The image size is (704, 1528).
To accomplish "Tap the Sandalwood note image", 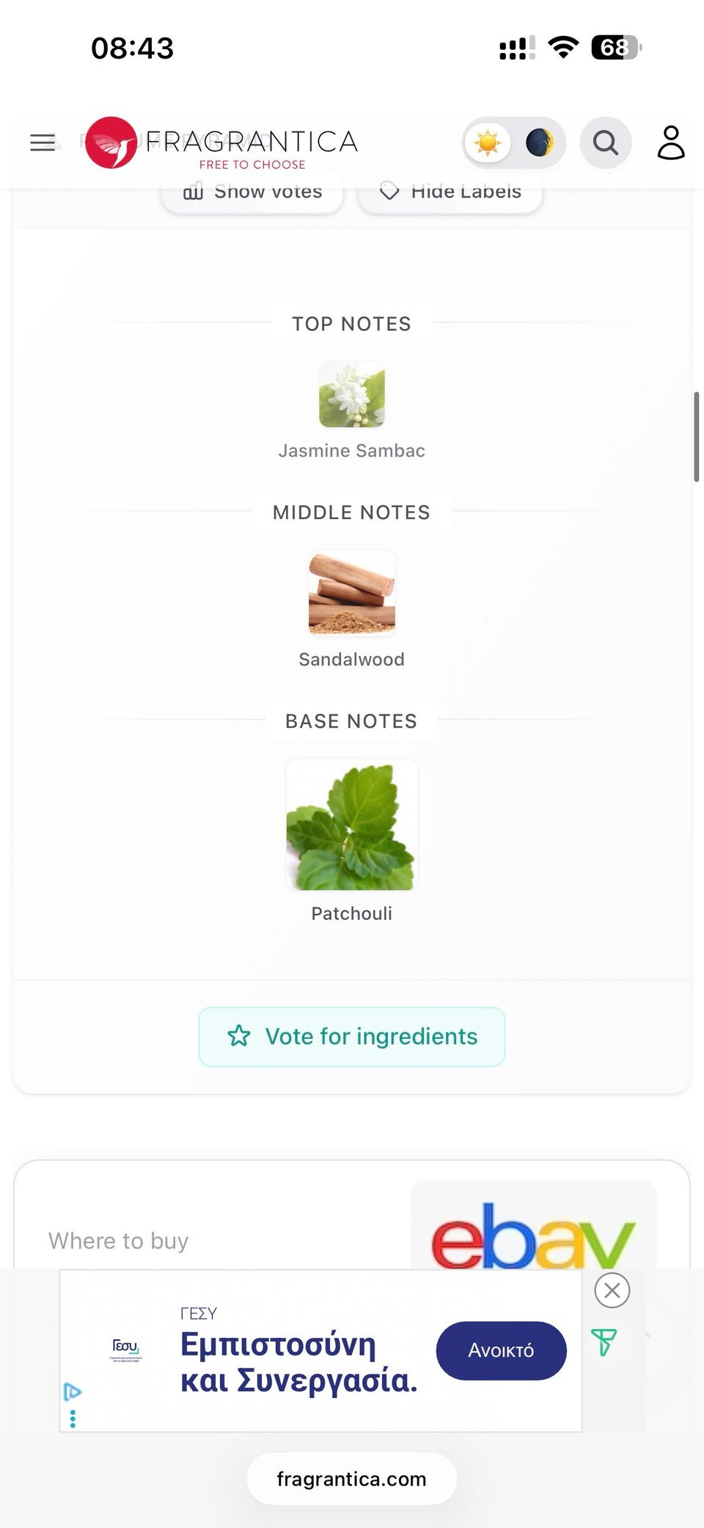I will point(352,593).
